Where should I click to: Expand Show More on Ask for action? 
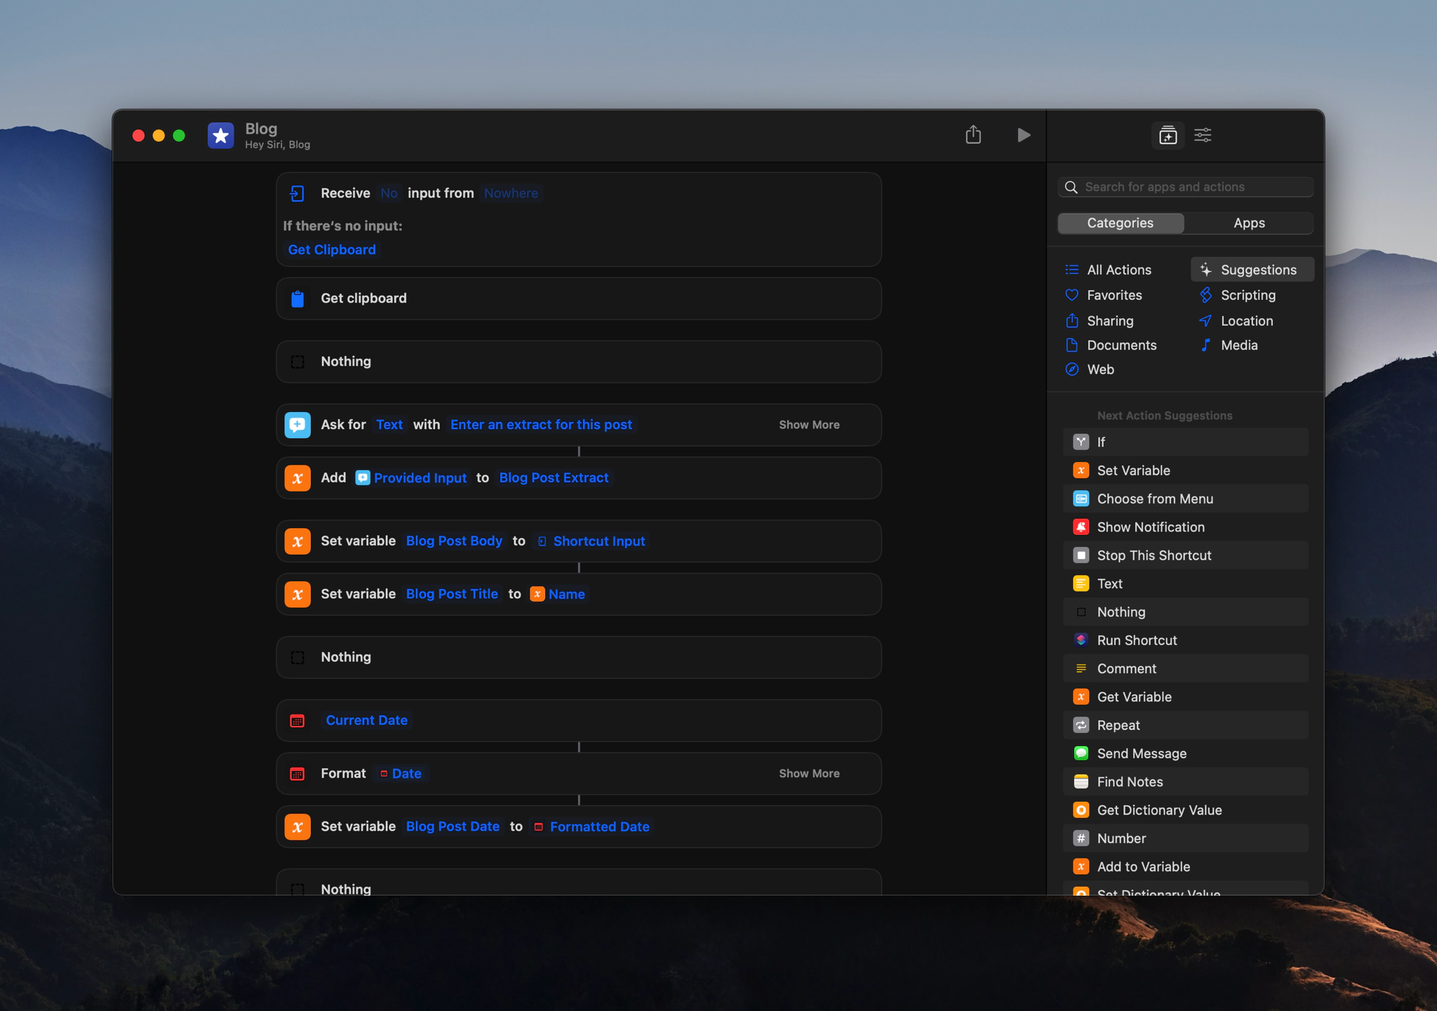(809, 425)
